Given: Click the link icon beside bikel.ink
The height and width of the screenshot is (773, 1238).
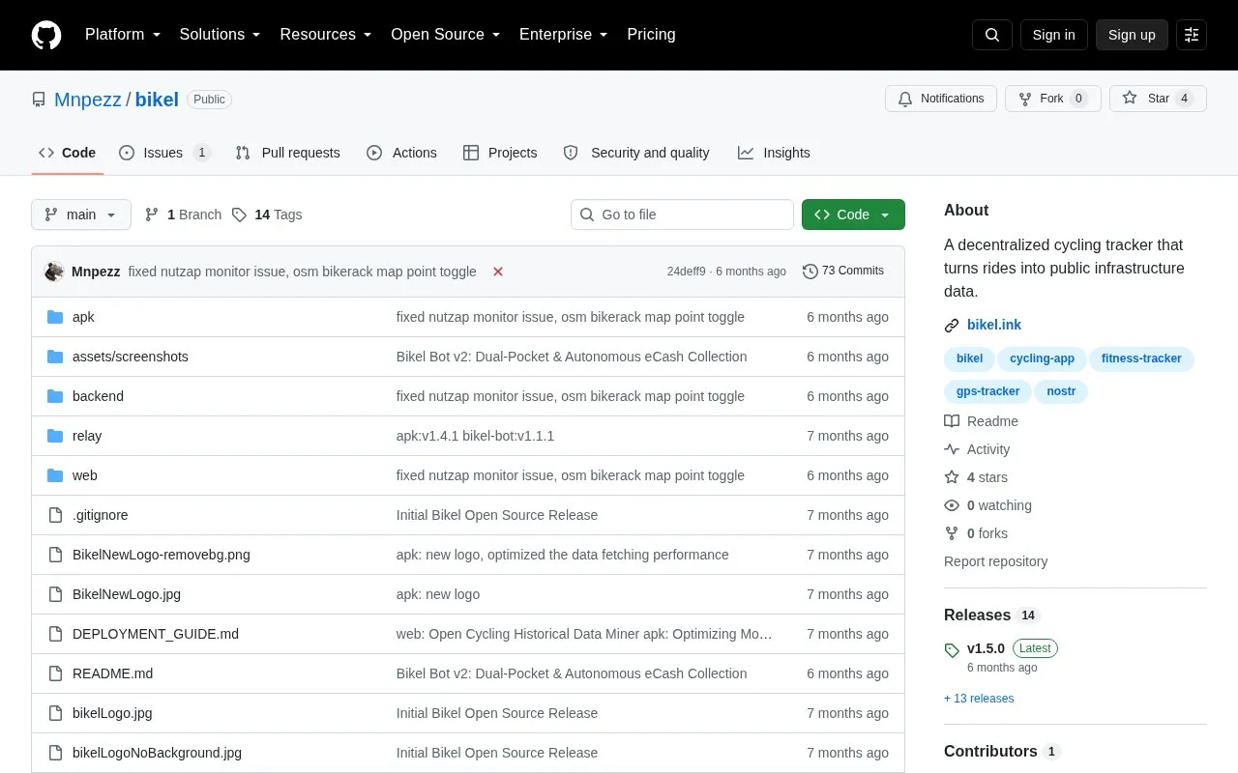Looking at the screenshot, I should pos(952,326).
